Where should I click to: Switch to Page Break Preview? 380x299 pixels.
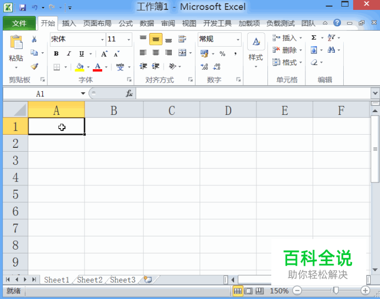click(260, 291)
